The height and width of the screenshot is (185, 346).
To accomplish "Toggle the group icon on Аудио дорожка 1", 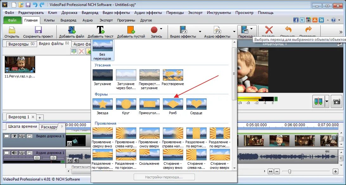I will pos(22,153).
